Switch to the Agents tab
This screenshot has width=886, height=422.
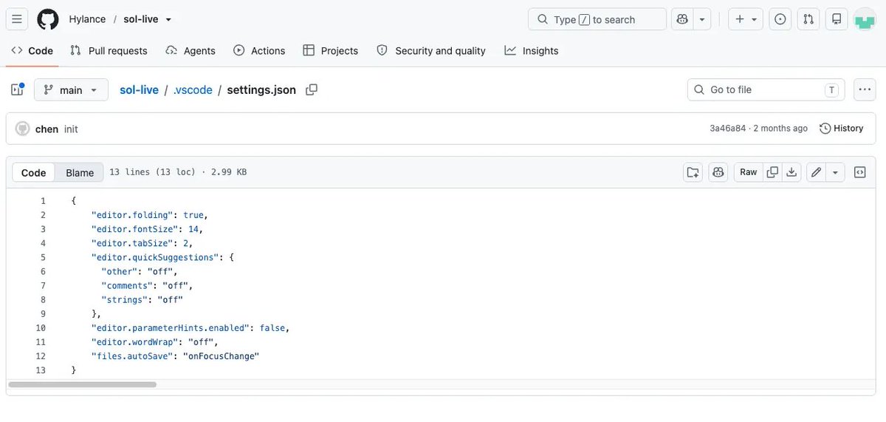[x=190, y=50]
